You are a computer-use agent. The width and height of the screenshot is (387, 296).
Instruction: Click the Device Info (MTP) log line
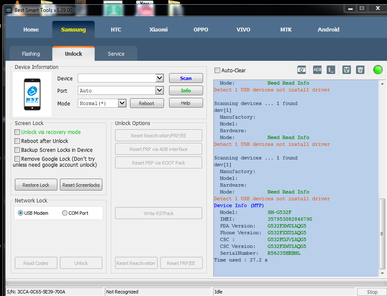point(239,205)
